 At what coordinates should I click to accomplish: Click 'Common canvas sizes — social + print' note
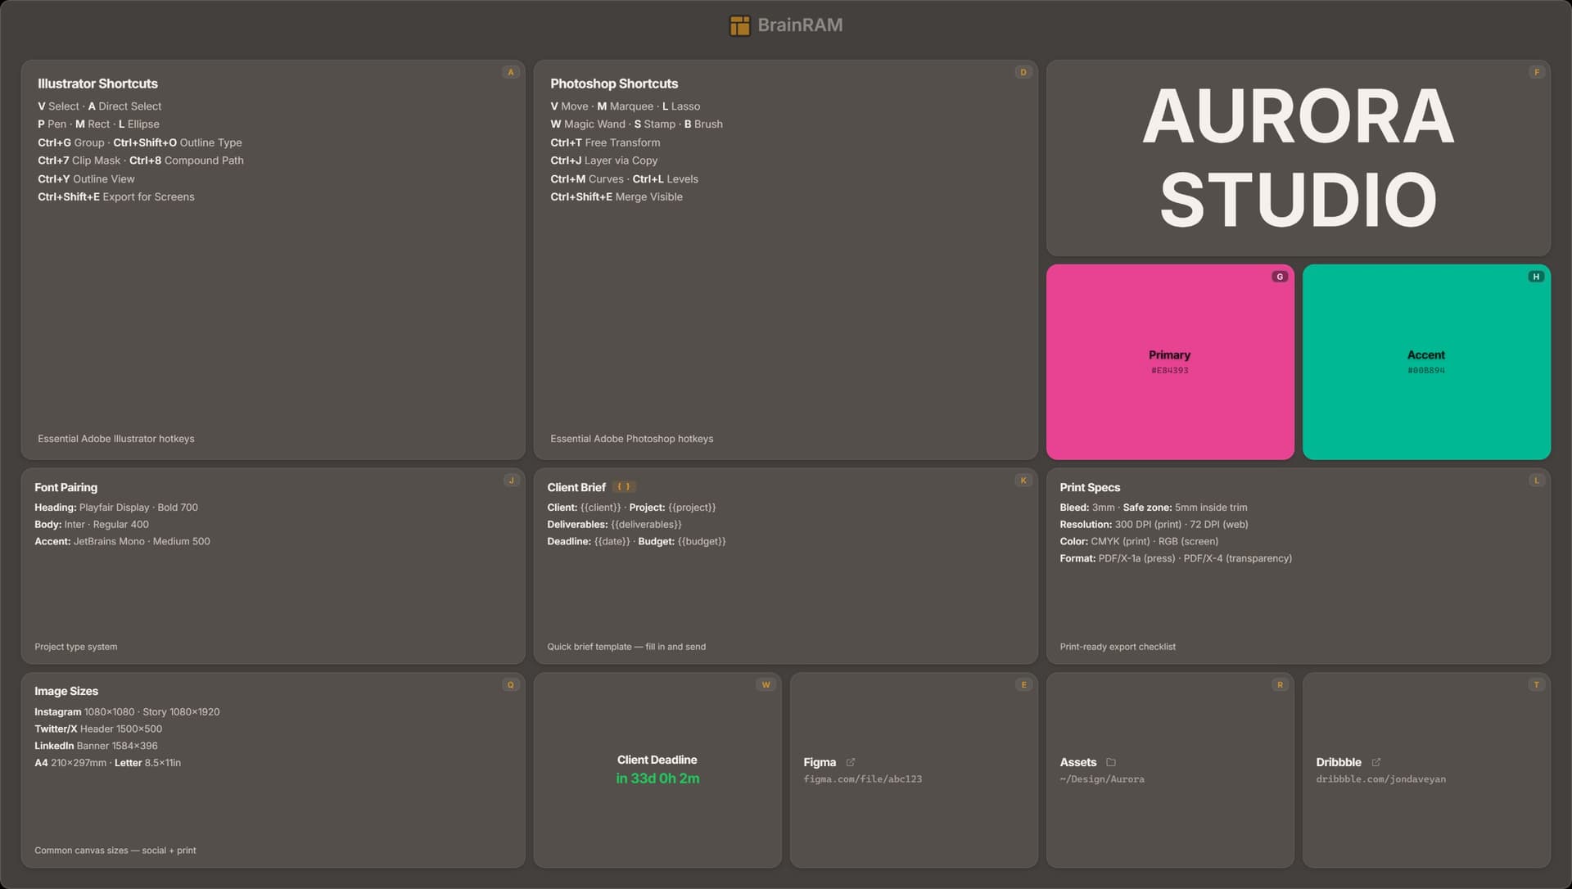115,851
